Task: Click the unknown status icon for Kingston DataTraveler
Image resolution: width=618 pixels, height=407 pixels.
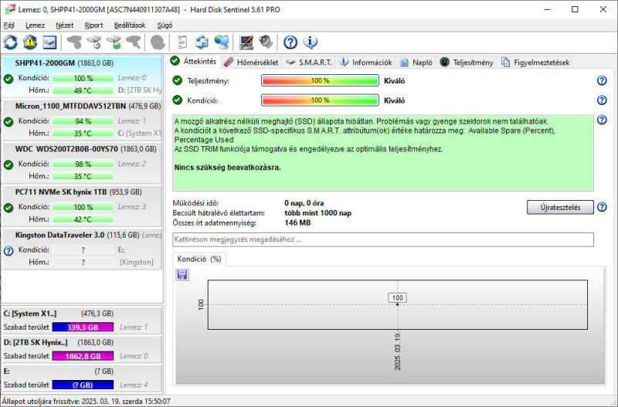Action: [x=8, y=250]
